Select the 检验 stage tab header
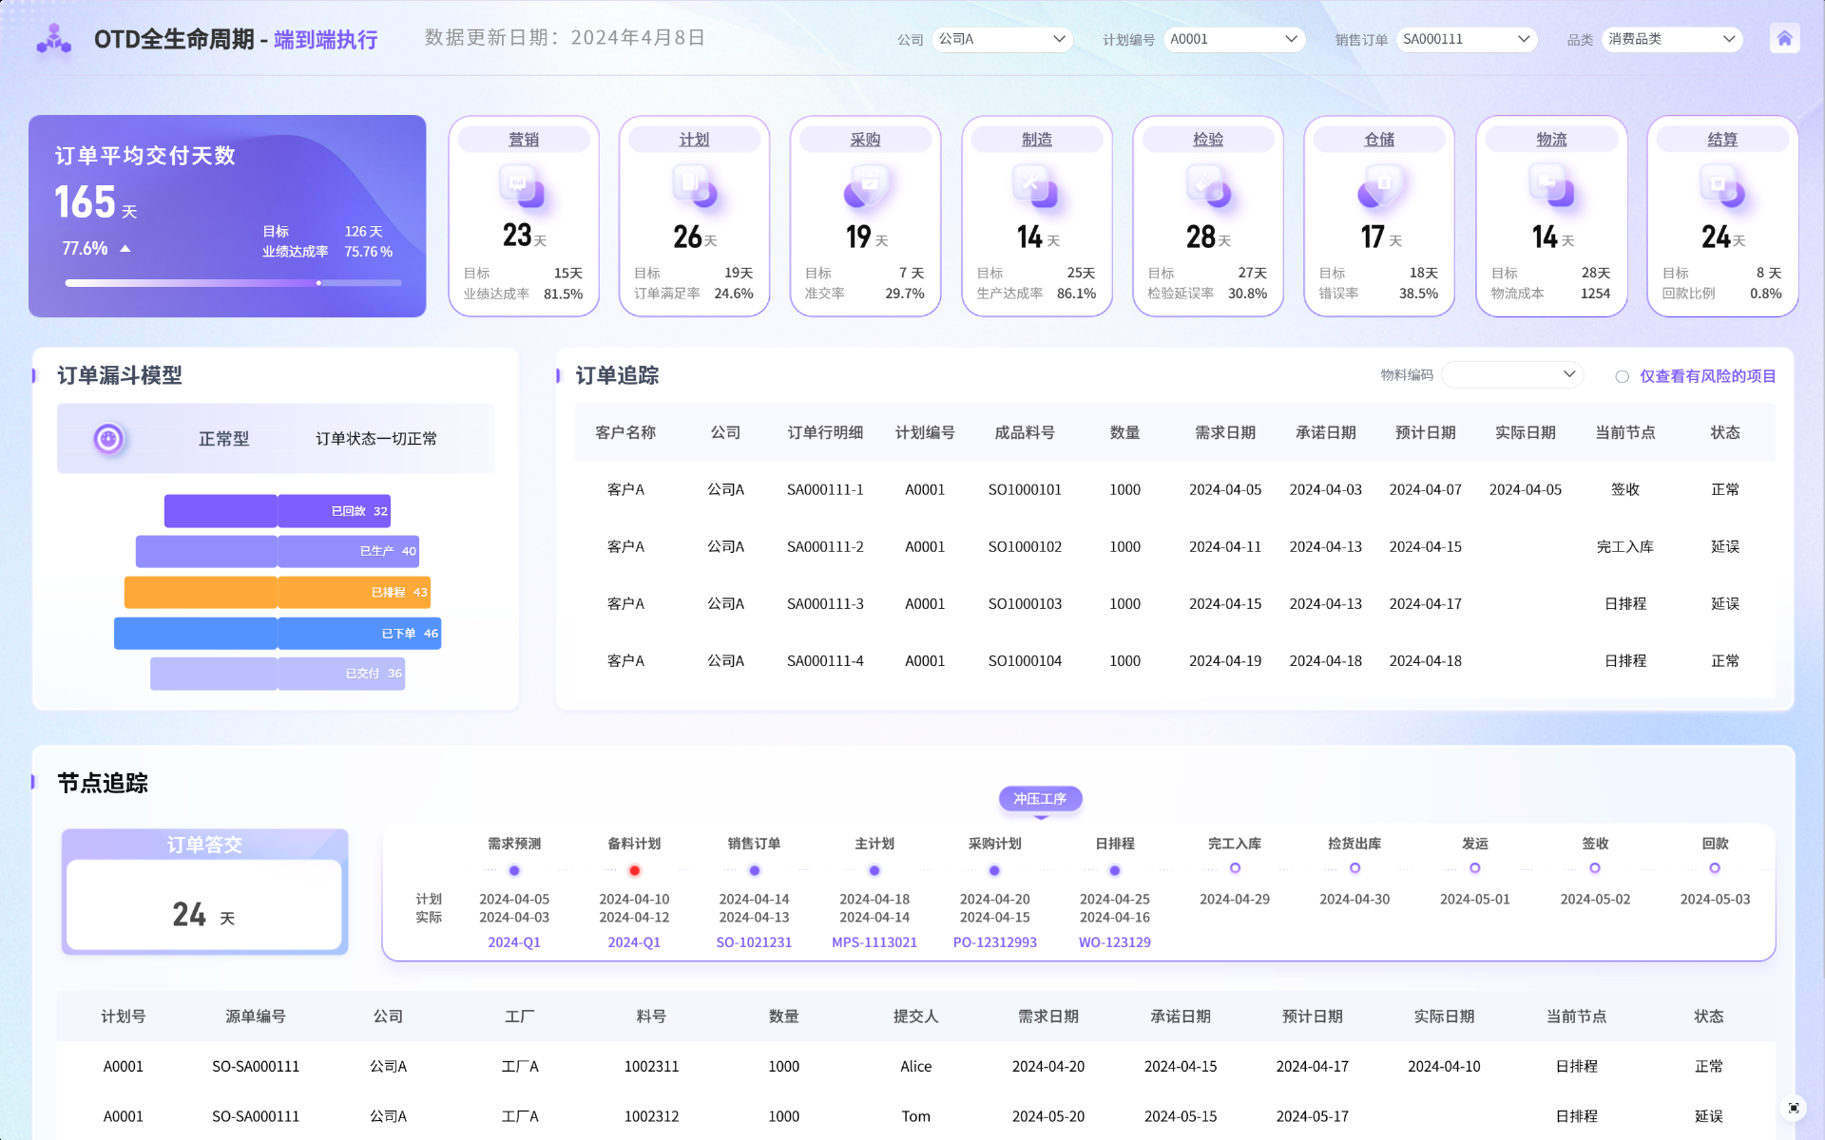Screen dimensions: 1825x1140 pyautogui.click(x=1207, y=140)
